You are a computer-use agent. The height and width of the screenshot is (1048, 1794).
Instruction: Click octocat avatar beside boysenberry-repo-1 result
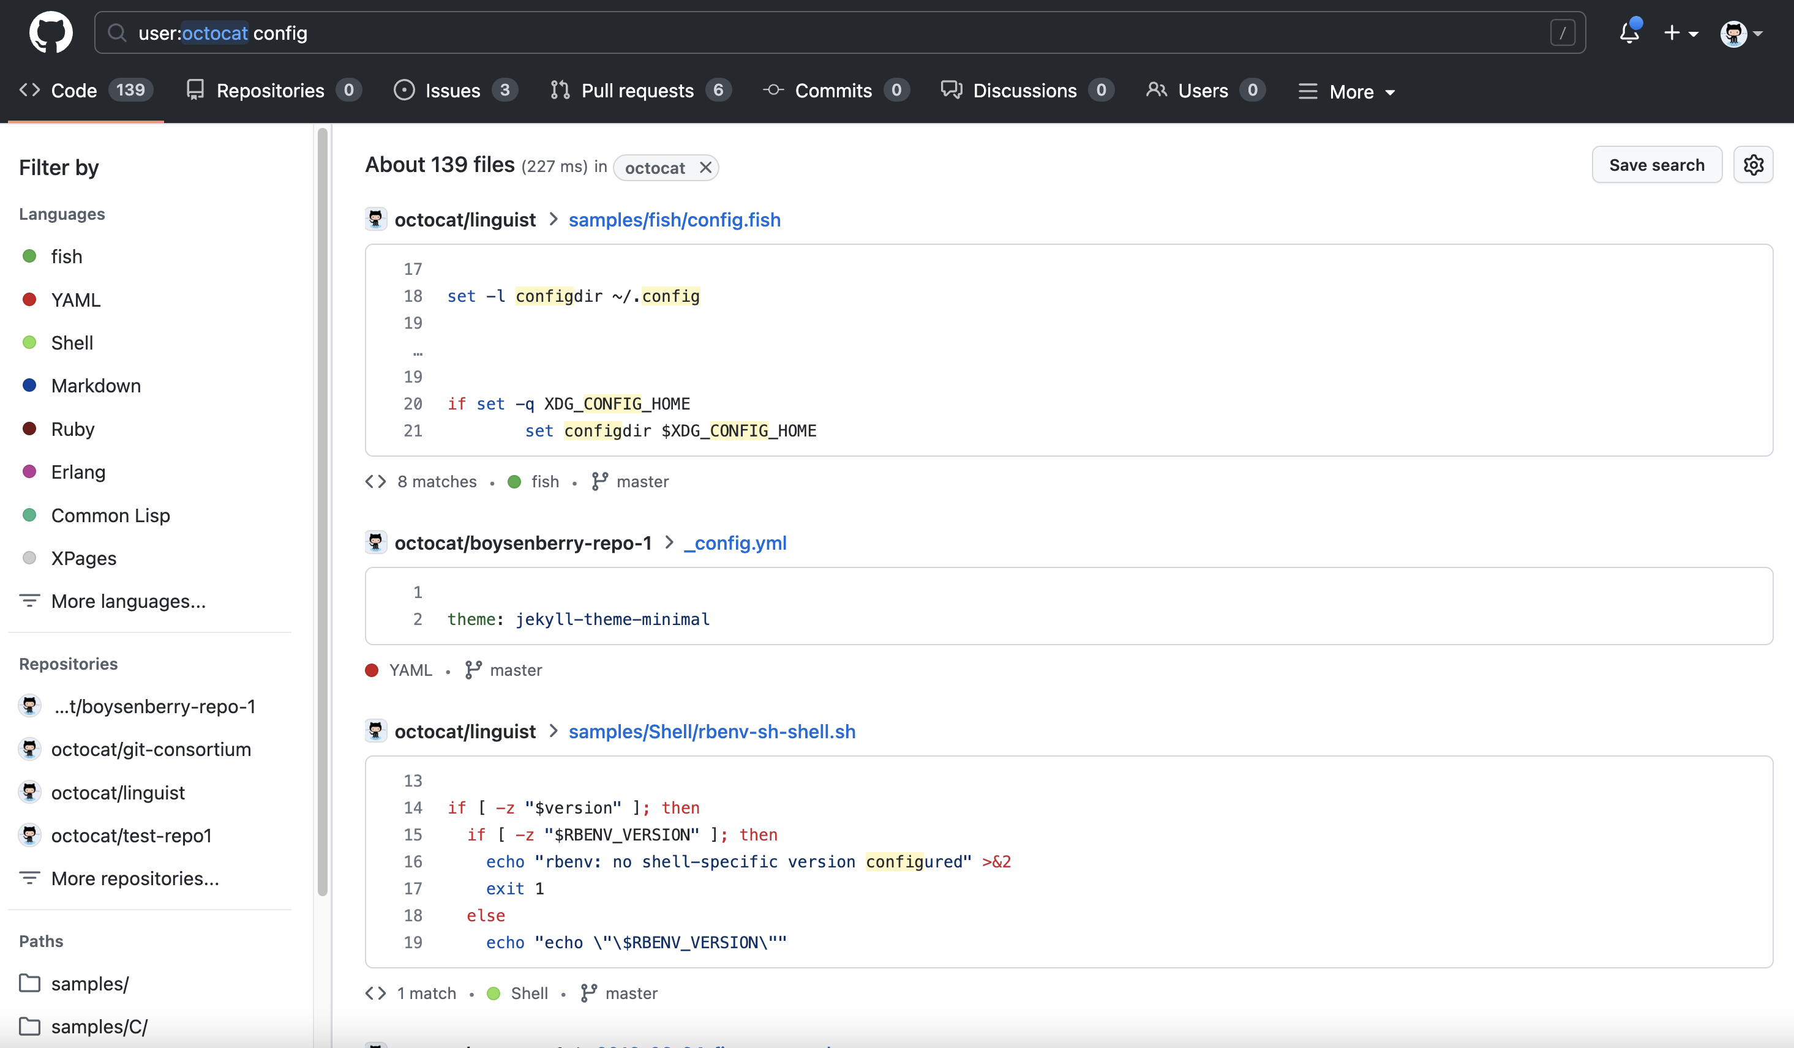click(376, 542)
